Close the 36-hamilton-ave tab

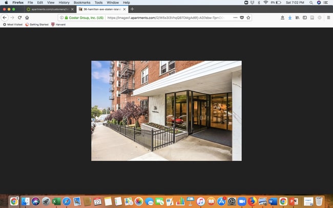point(123,9)
